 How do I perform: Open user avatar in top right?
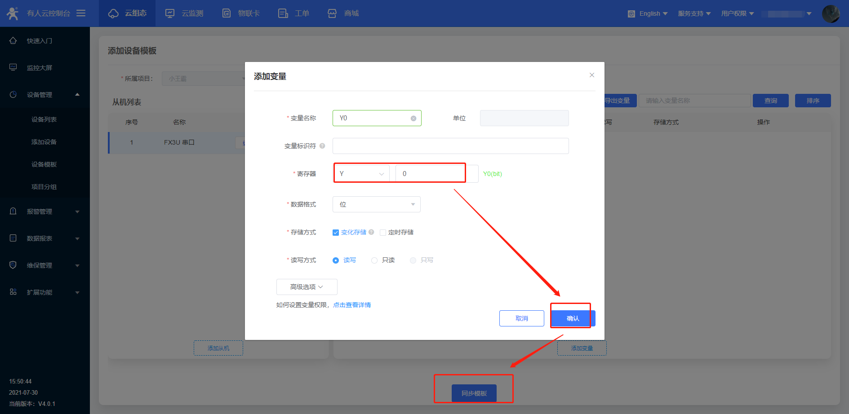(831, 13)
